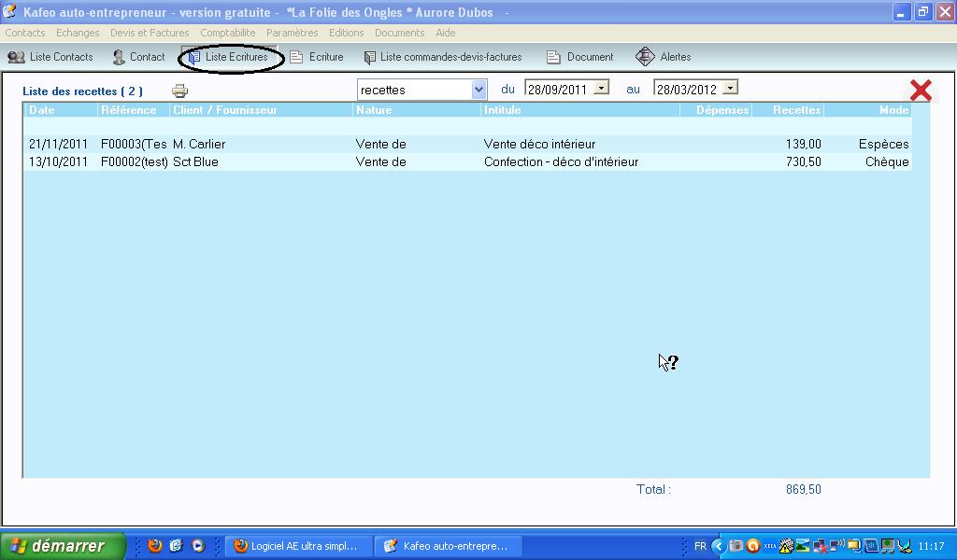Image resolution: width=957 pixels, height=560 pixels.
Task: Click the Windows démarrer start button
Action: coord(63,546)
